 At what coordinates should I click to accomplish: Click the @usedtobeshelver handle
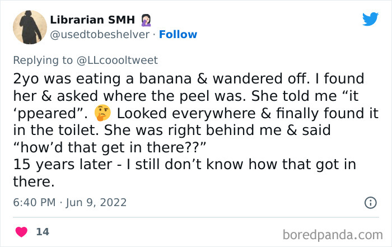(101, 35)
